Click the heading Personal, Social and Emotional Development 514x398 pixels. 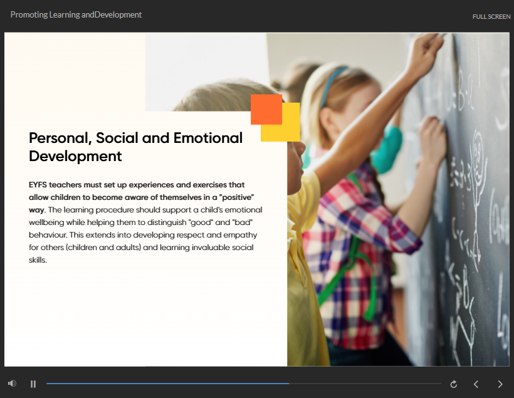tap(135, 147)
